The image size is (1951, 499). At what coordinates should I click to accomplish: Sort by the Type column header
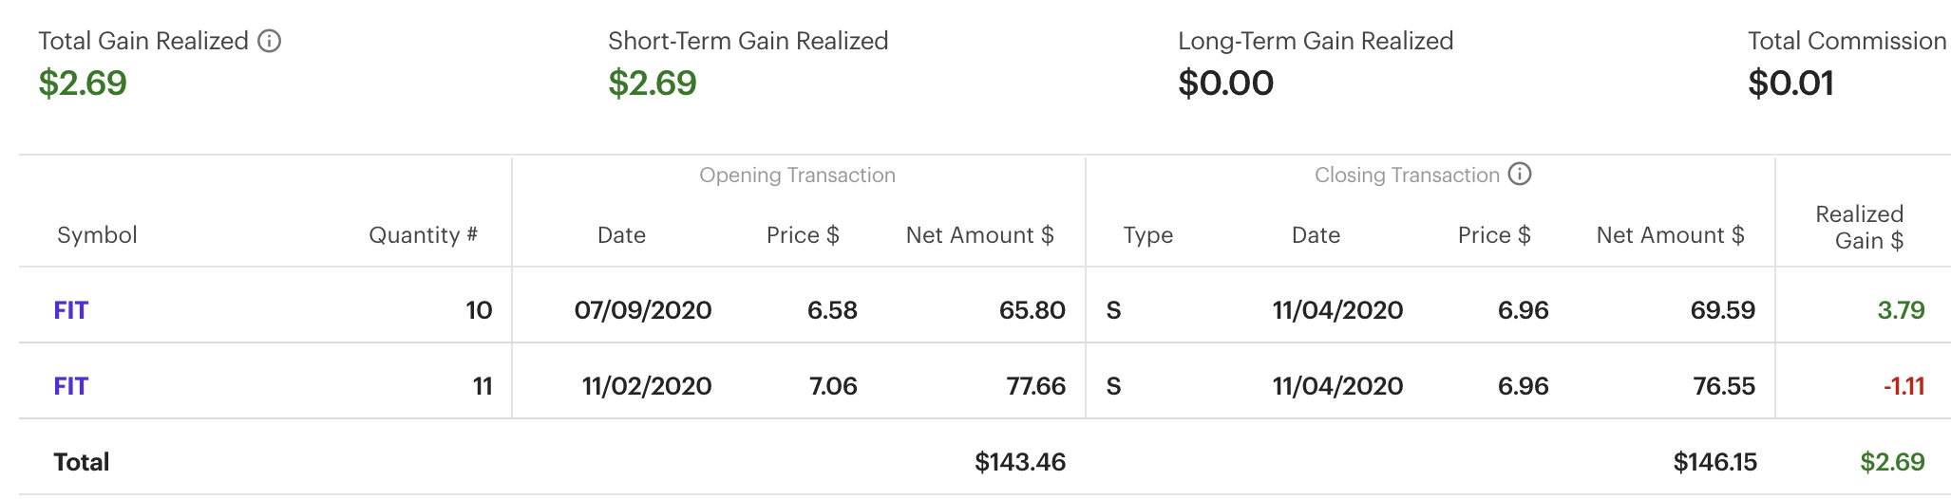pyautogui.click(x=1147, y=235)
